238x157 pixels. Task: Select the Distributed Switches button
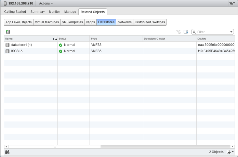150,22
